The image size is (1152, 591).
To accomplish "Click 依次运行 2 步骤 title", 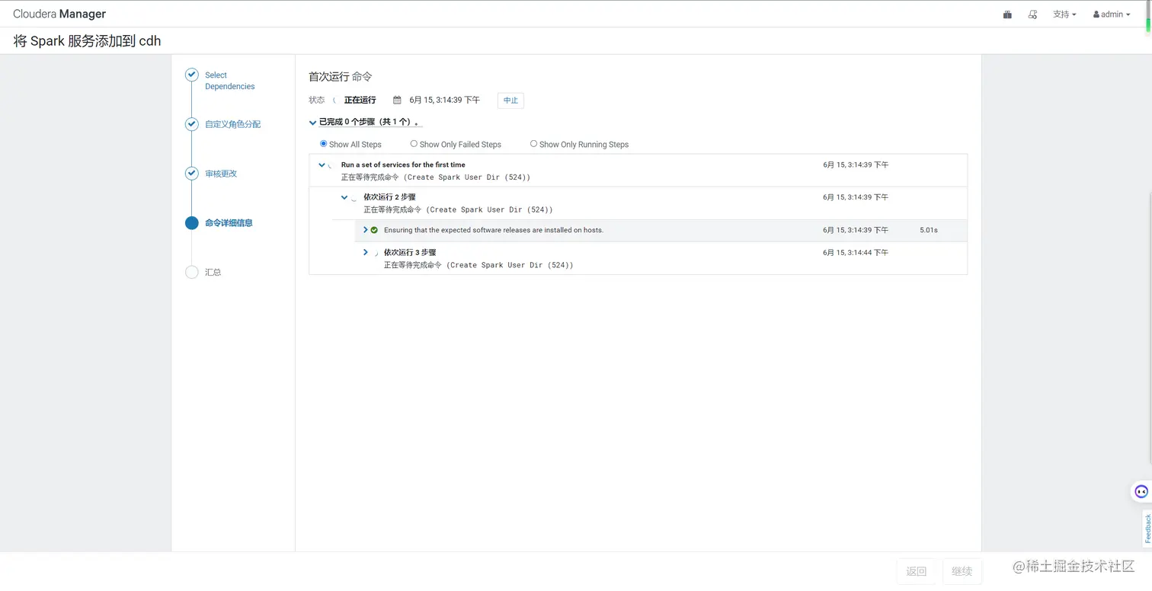I will (x=389, y=197).
